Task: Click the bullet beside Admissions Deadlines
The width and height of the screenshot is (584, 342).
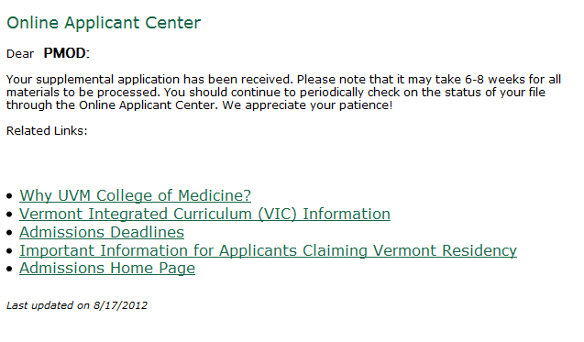Action: 10,233
